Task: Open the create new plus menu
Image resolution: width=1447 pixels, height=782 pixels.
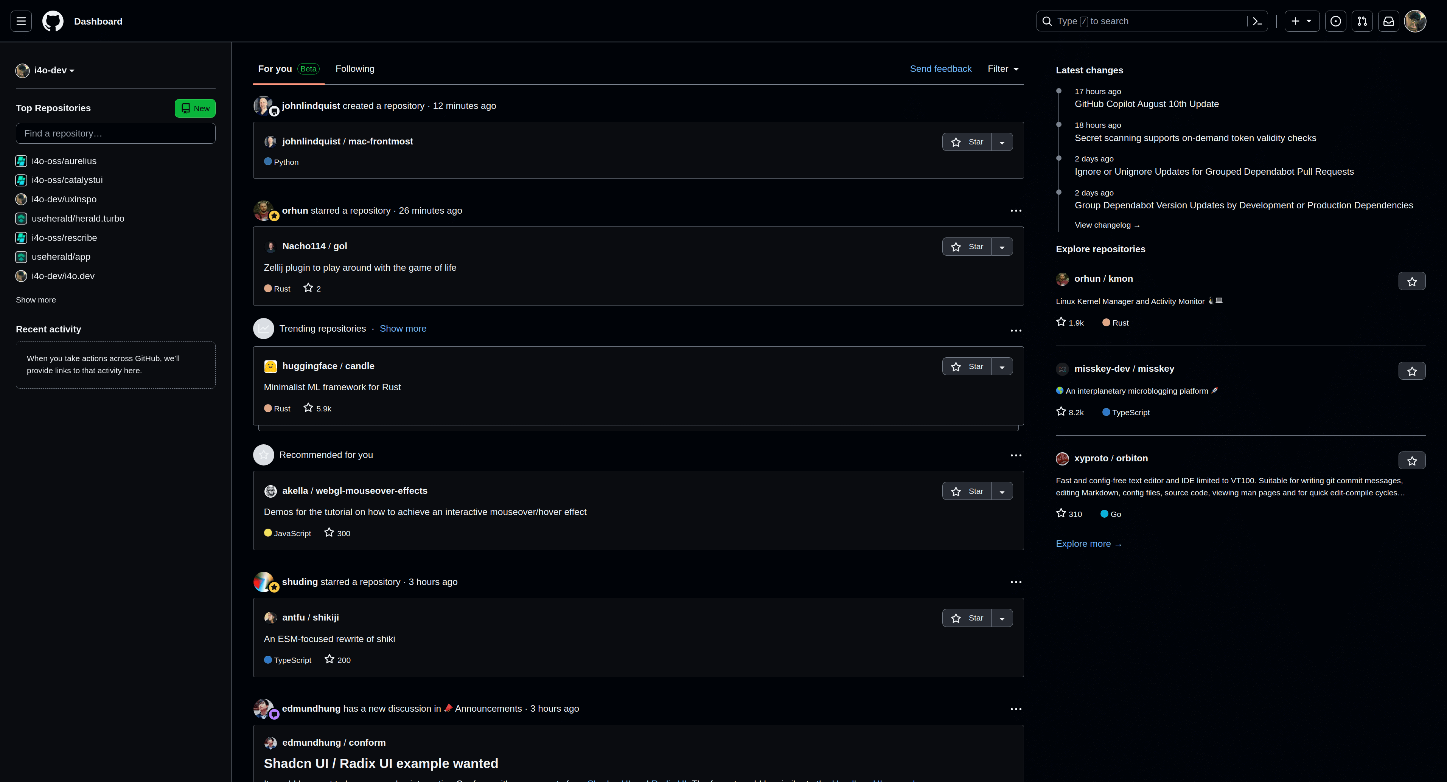Action: pos(1302,21)
